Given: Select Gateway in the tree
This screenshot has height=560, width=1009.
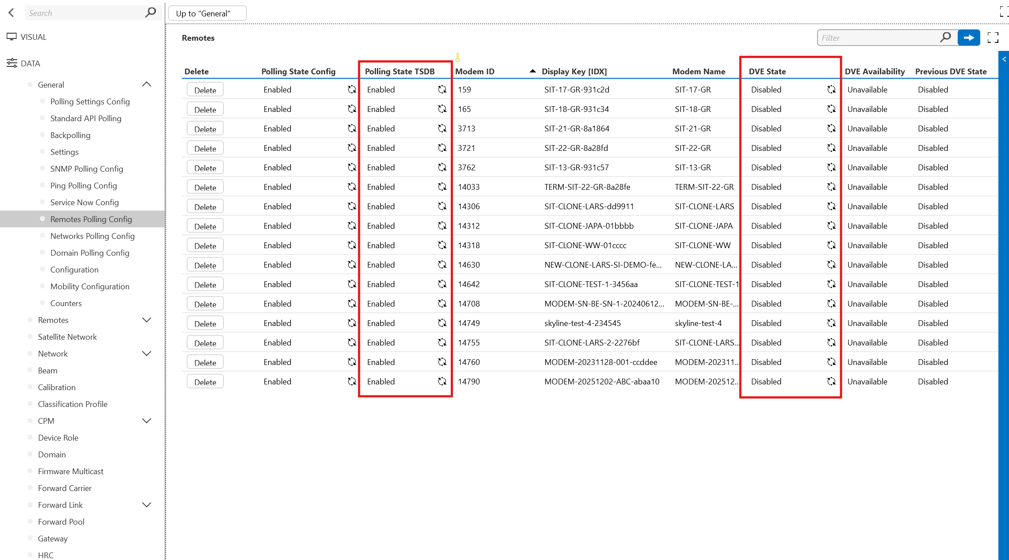Looking at the screenshot, I should pos(53,538).
